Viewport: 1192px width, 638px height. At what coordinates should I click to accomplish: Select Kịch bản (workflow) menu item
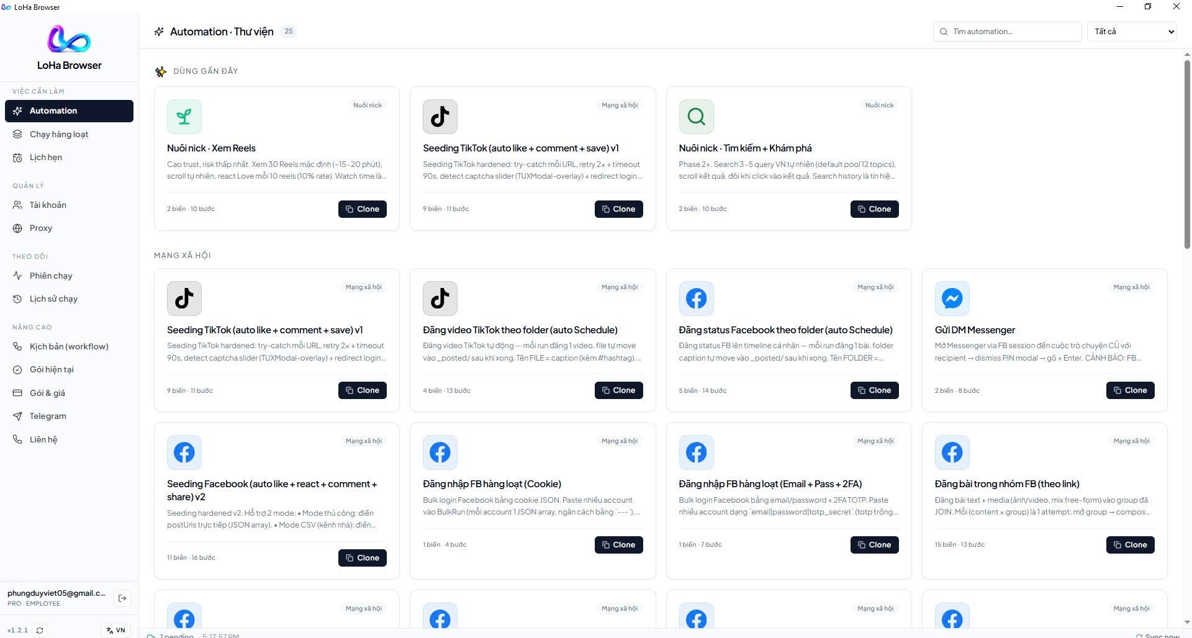69,346
